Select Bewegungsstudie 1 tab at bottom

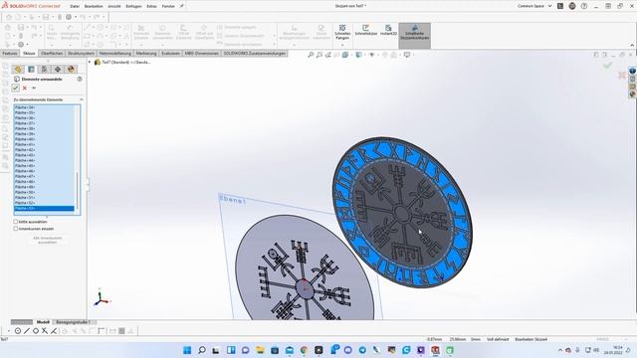(73, 322)
